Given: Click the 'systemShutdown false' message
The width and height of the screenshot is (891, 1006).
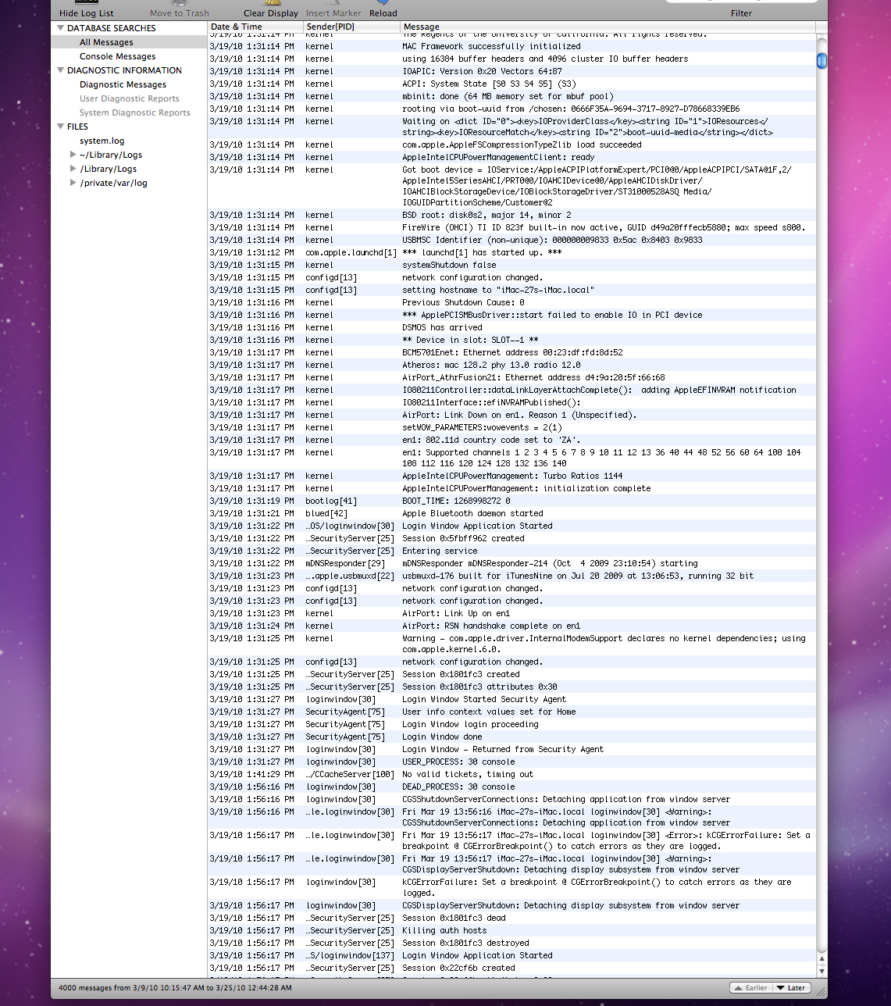Looking at the screenshot, I should (x=449, y=265).
